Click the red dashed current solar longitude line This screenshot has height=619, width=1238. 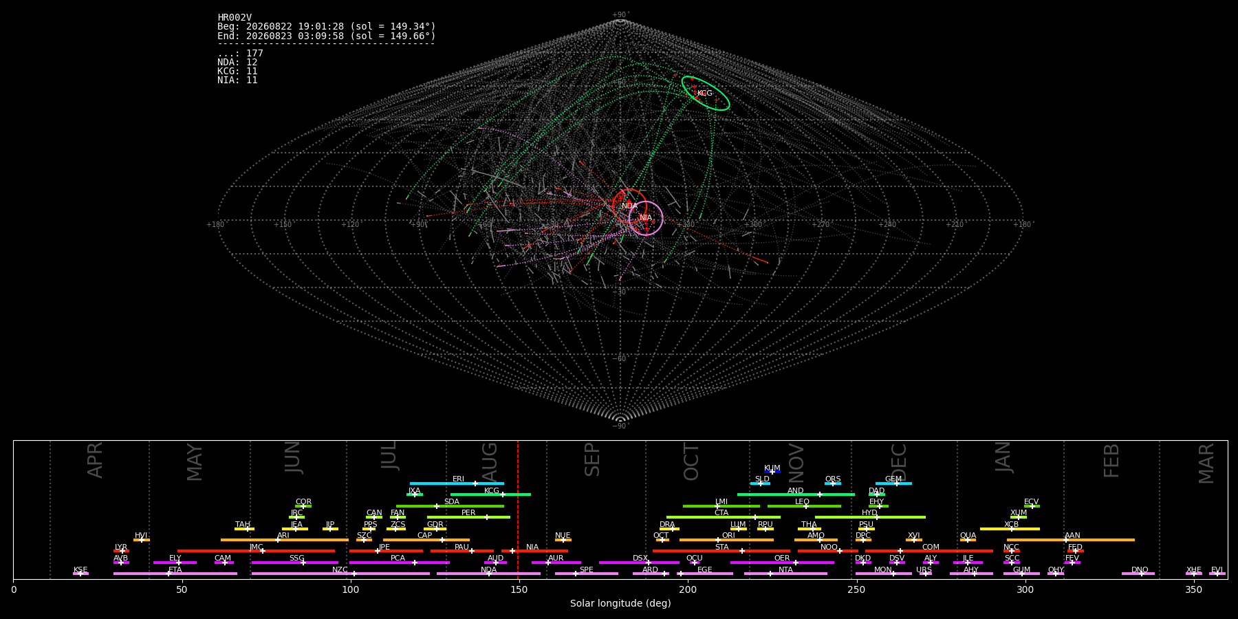(518, 509)
